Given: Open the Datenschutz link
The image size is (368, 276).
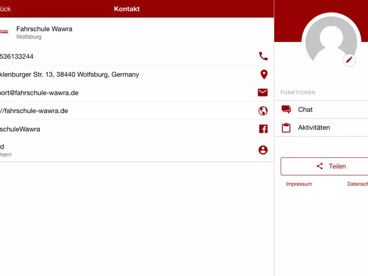Looking at the screenshot, I should click(358, 184).
